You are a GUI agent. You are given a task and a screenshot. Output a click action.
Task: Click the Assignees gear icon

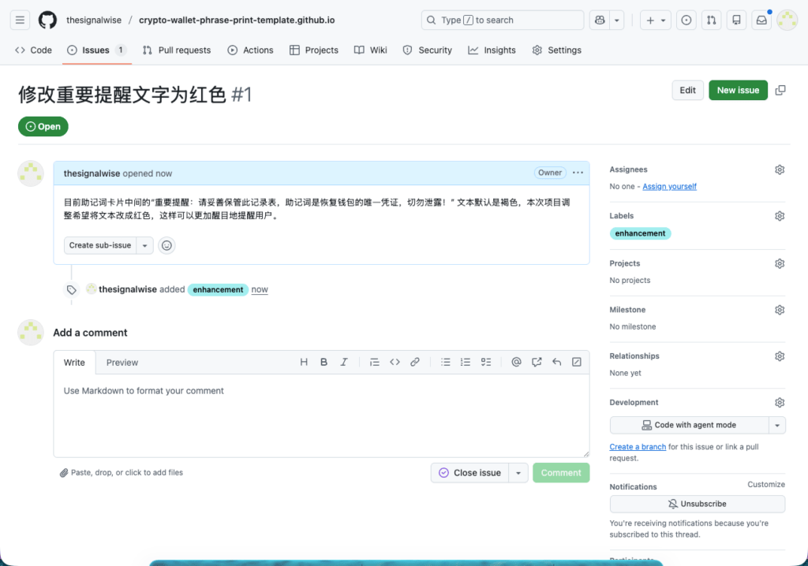pos(780,169)
